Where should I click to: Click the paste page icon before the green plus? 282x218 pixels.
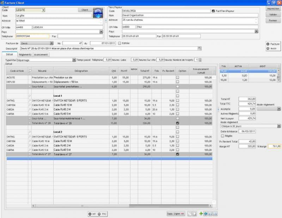pyautogui.click(x=194, y=214)
